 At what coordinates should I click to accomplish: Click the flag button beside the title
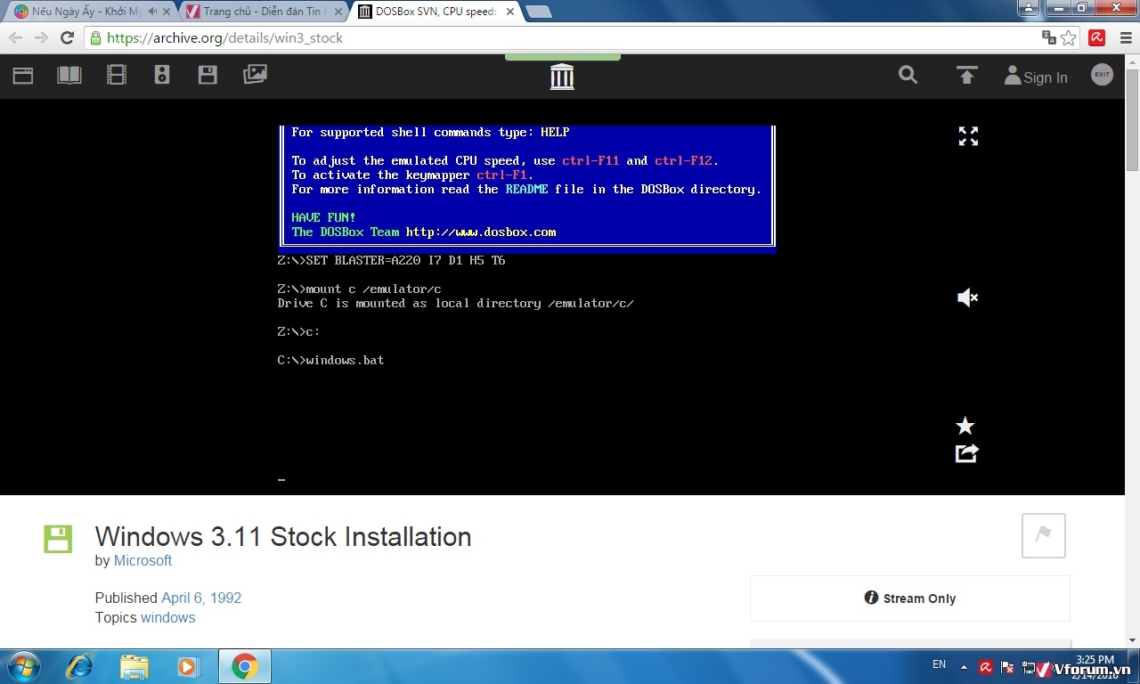coord(1044,535)
